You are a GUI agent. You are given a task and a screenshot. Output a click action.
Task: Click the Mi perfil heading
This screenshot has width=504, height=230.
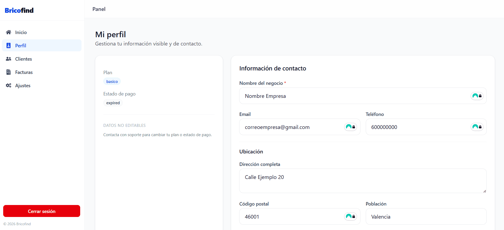pos(111,34)
